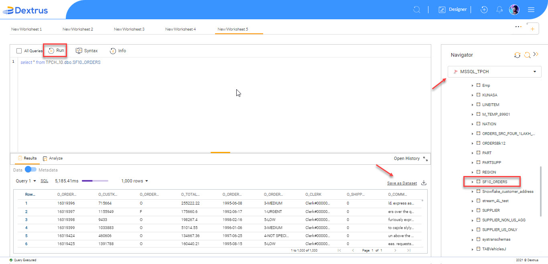
Task: Switch to New Worksheet 4 tab
Action: 181,29
